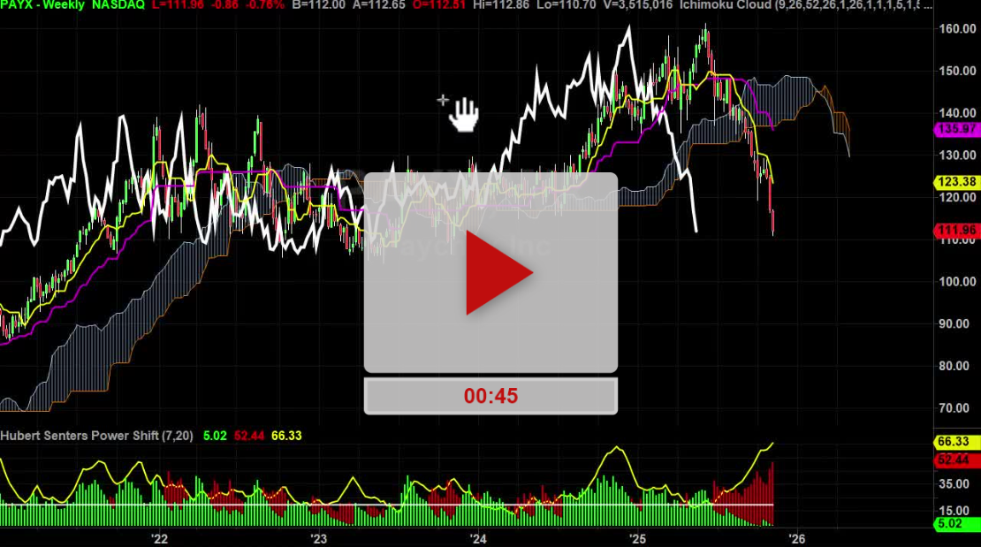Click the 100.00 level on price axis
The width and height of the screenshot is (981, 547).
(956, 282)
